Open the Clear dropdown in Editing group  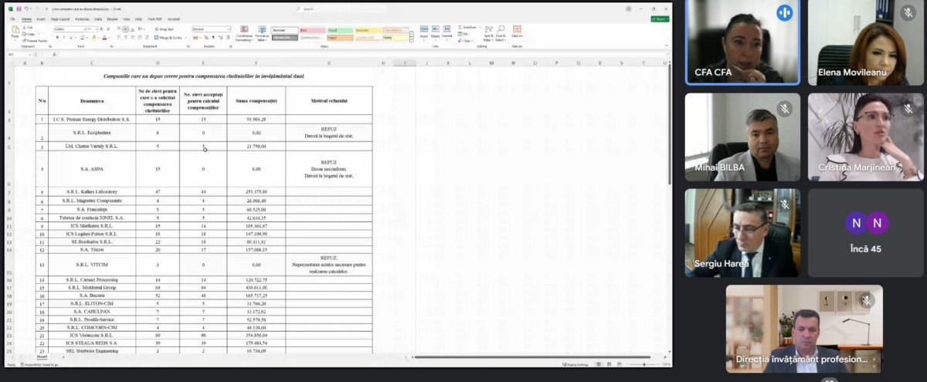[x=466, y=41]
